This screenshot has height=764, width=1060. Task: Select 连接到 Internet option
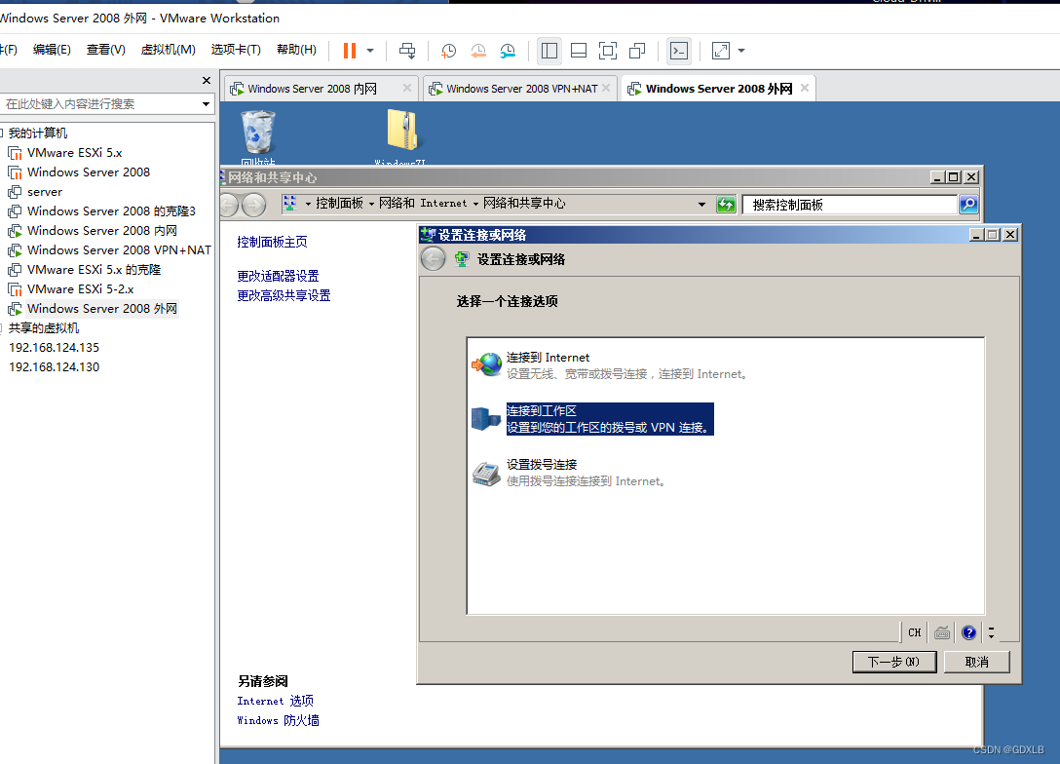coord(611,365)
